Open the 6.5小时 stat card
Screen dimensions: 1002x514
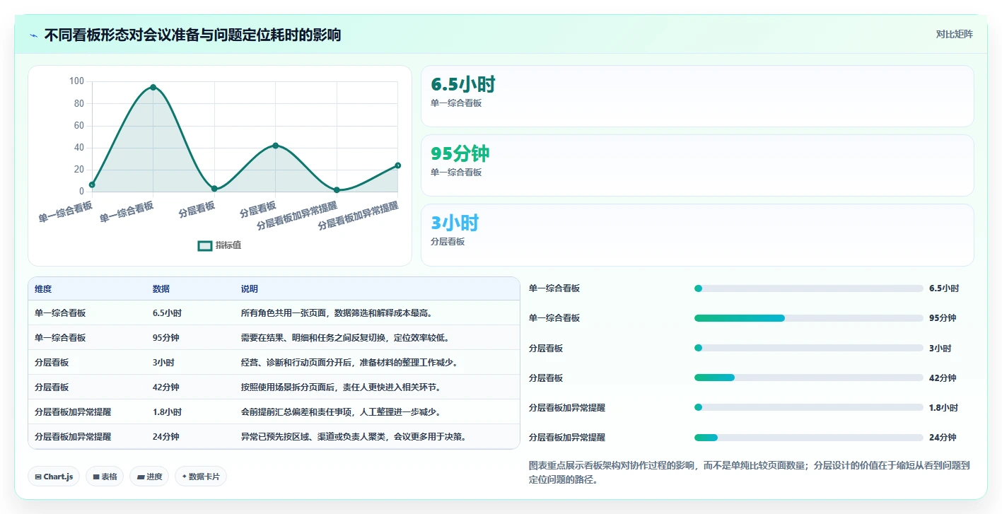coord(697,96)
